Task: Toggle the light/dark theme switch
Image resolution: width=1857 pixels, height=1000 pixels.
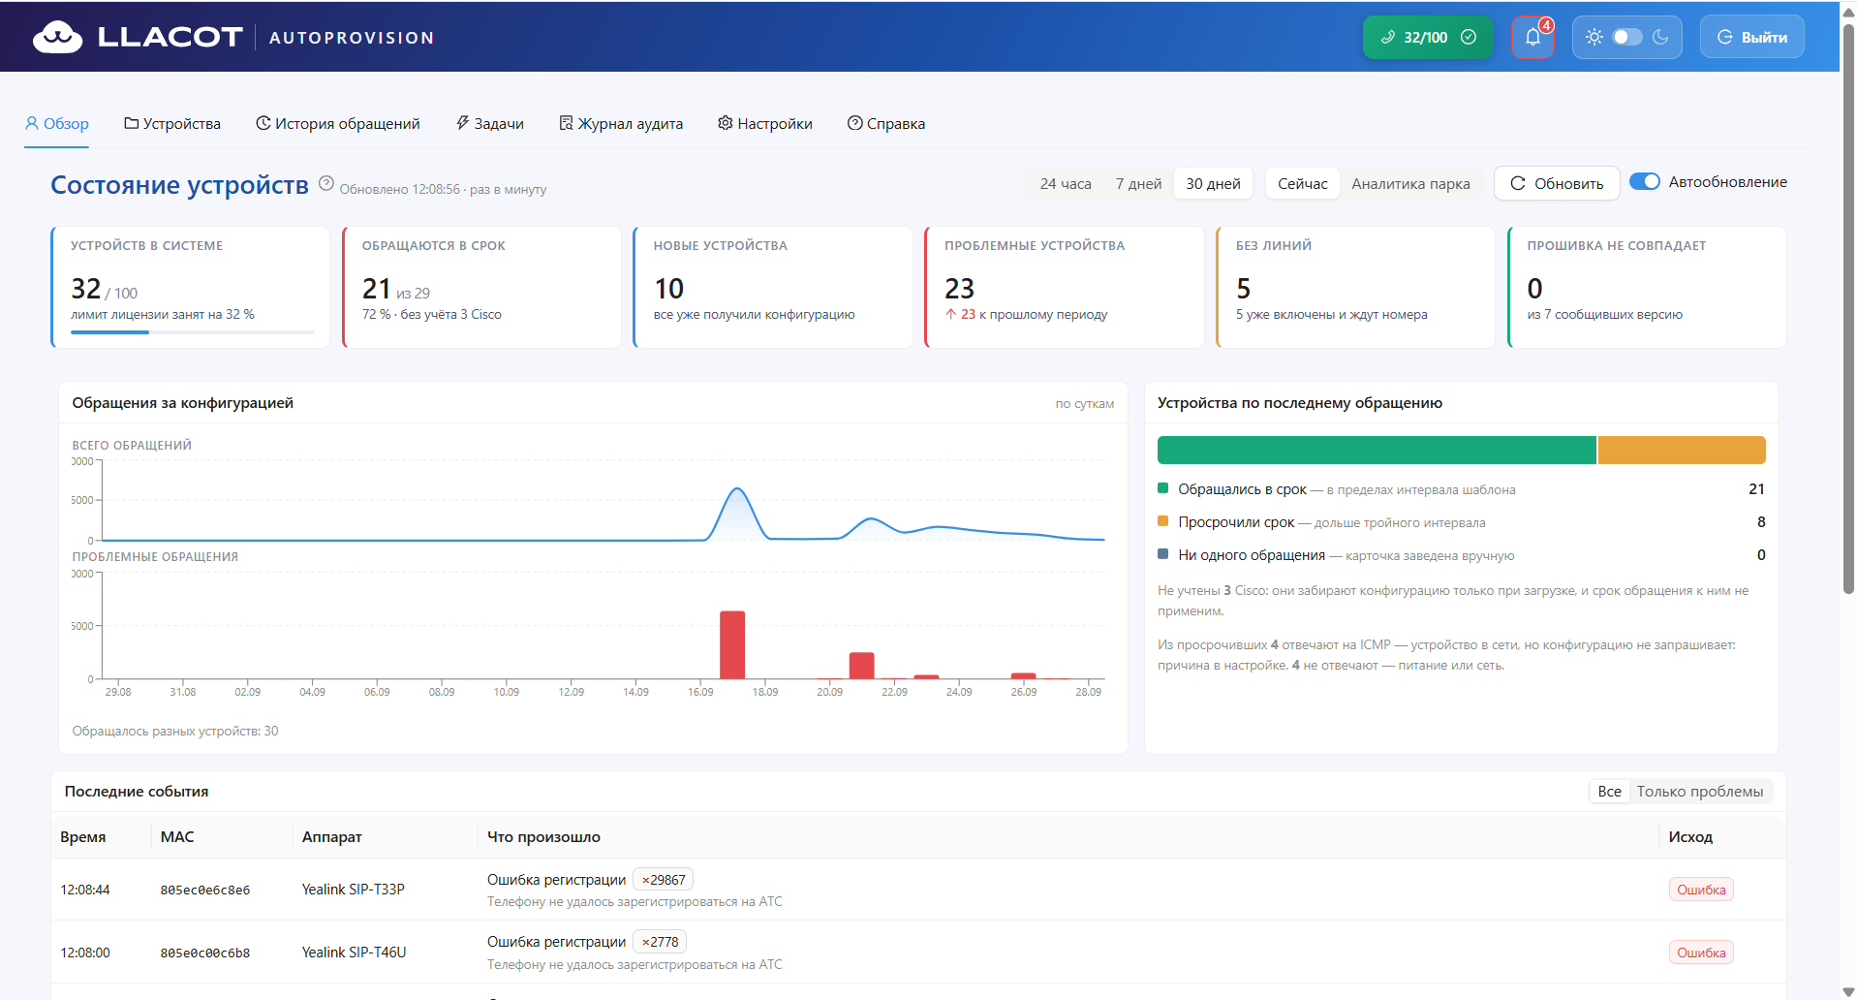Action: 1627,37
